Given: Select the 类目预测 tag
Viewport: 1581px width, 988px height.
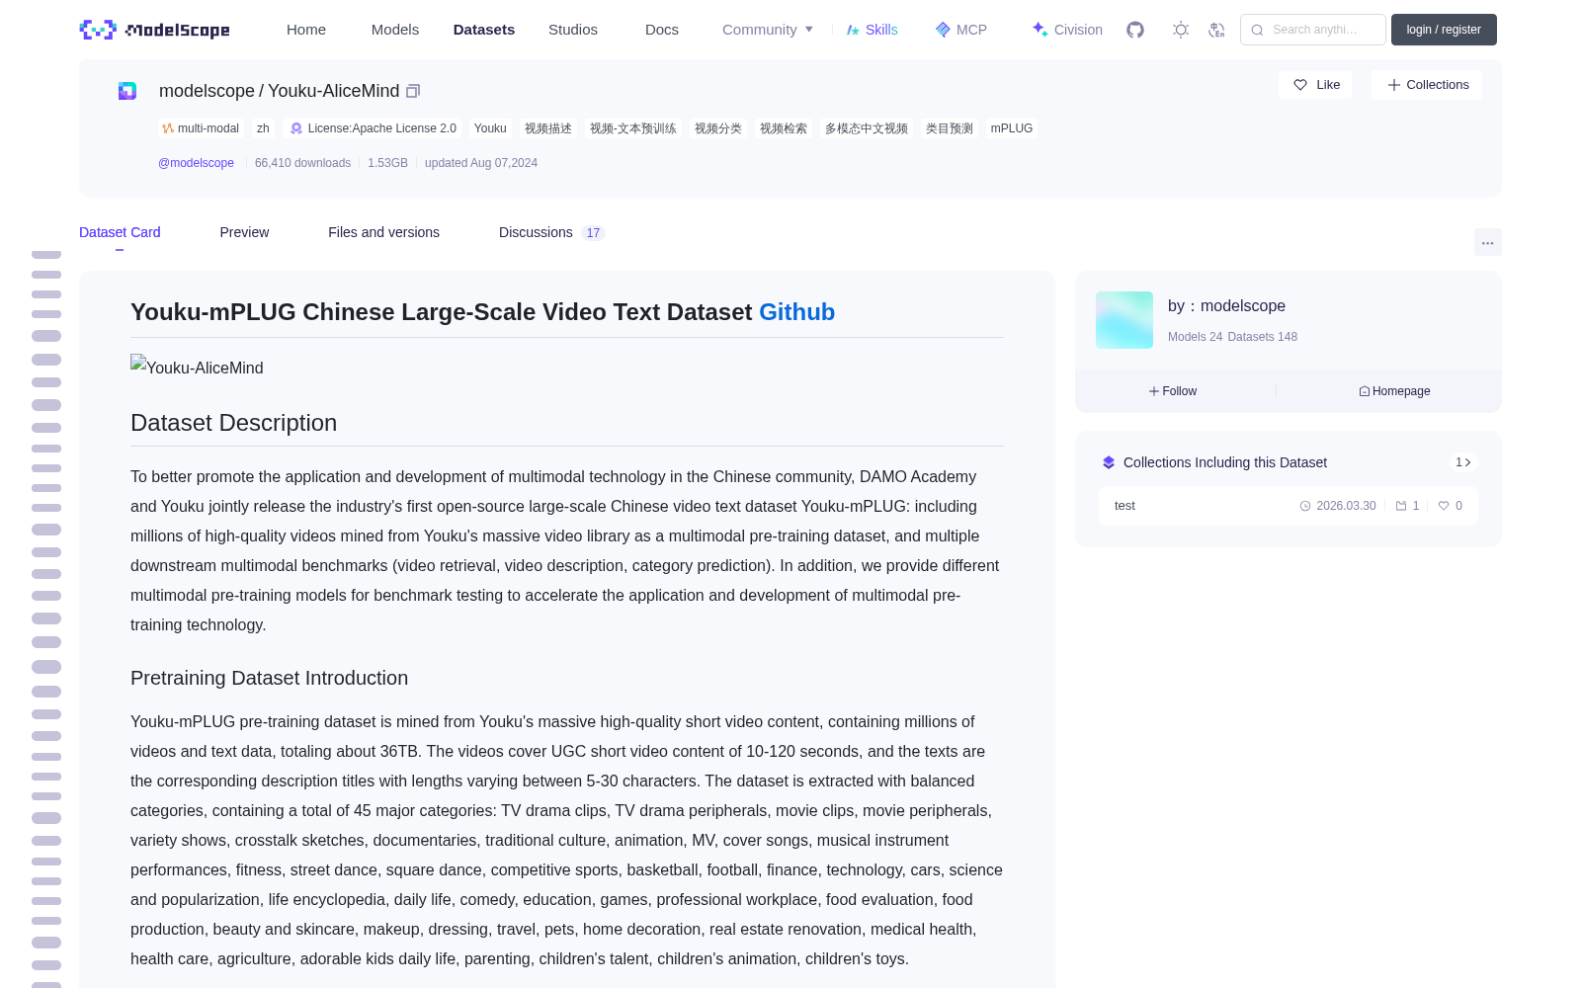Looking at the screenshot, I should point(950,128).
